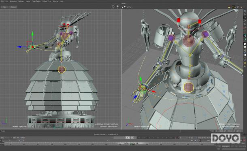247x151 pixels.
Task: Select the left purple shoulder control in perspective view
Action: pos(171,38)
